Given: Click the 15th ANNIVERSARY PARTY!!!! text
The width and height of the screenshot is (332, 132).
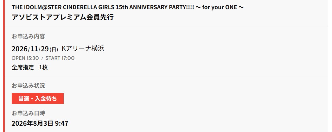Looking at the screenshot, I should pos(155,7).
